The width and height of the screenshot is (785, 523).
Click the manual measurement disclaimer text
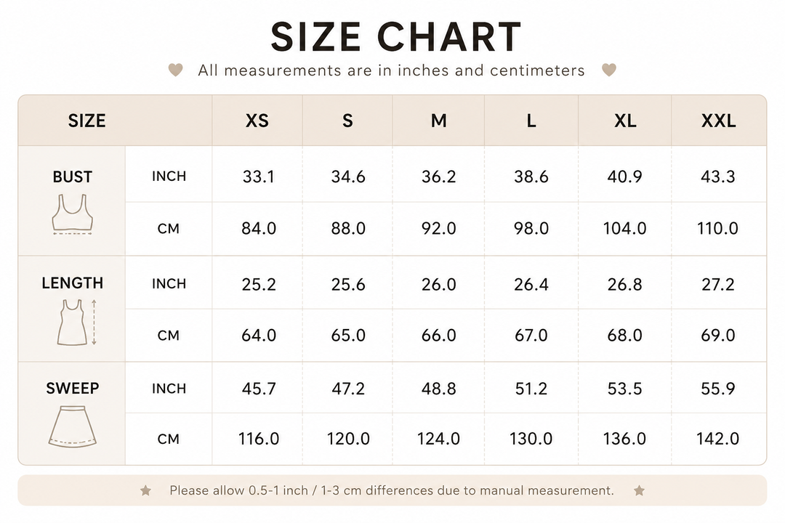(x=392, y=490)
